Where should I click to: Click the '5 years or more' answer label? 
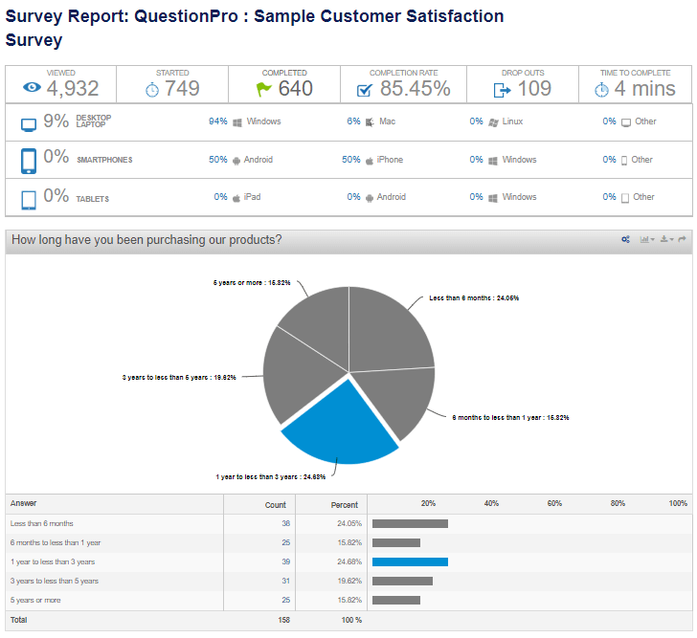pos(35,601)
